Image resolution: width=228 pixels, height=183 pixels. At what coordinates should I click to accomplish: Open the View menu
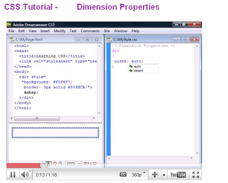click(33, 31)
